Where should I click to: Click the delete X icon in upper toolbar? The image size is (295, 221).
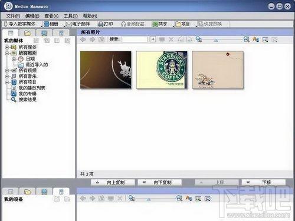tap(171, 39)
